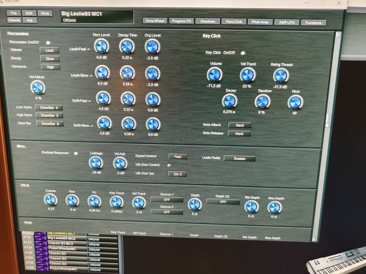The height and width of the screenshot is (274, 366).
Task: Click Soft+Fast Perc Level knob
Action: tap(103, 98)
